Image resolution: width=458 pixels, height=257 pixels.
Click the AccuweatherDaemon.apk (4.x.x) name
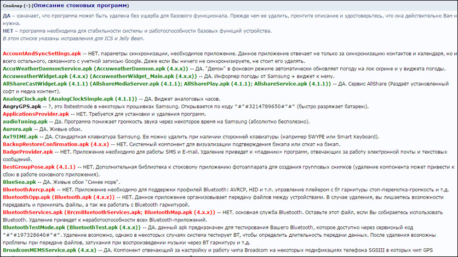[141, 69]
